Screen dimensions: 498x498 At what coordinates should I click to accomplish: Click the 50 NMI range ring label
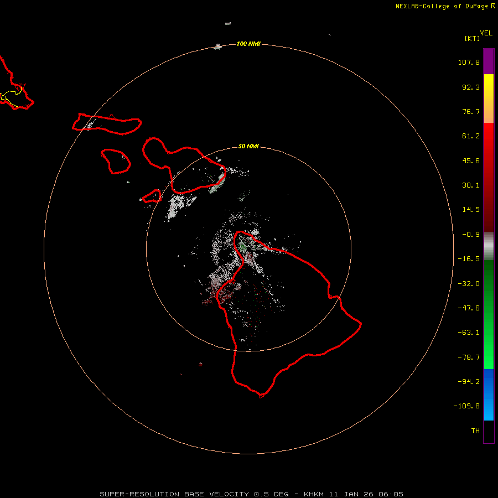[248, 146]
